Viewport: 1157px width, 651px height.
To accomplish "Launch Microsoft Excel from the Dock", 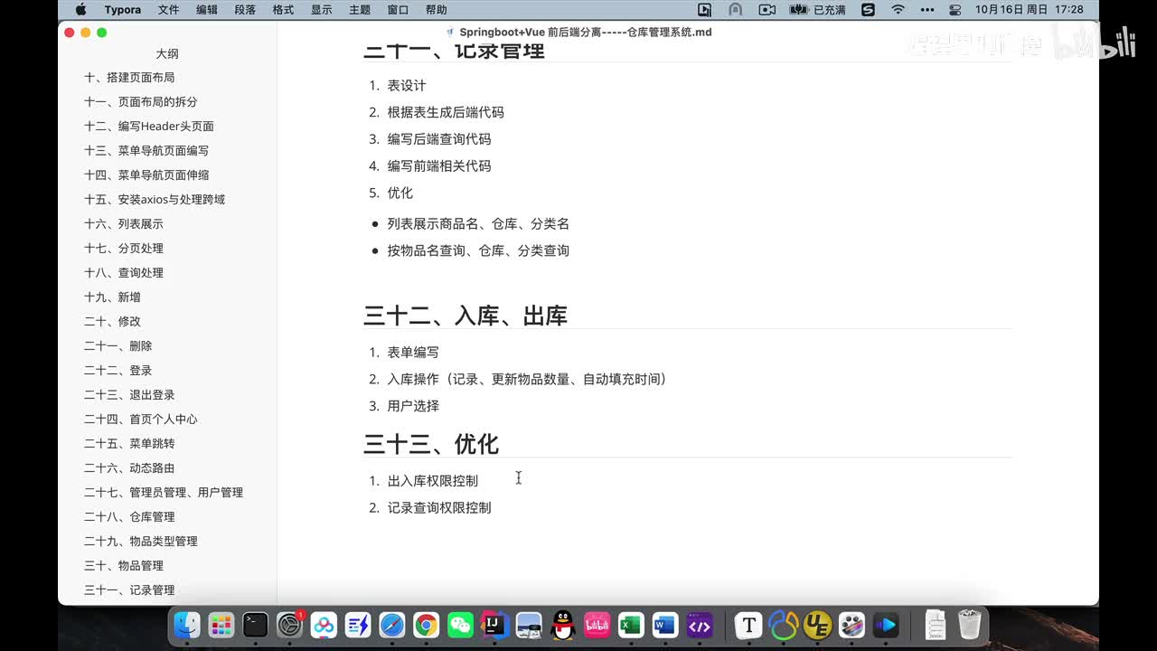I will click(x=631, y=625).
